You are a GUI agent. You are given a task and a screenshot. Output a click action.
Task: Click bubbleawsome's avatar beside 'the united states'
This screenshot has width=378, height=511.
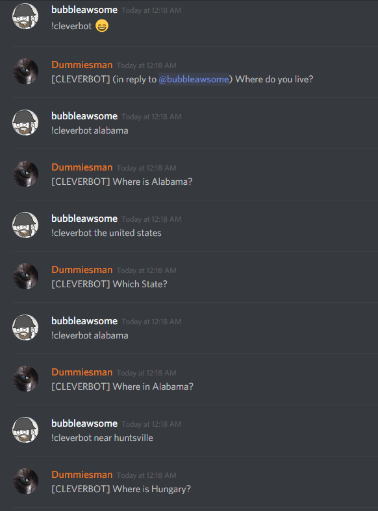click(25, 225)
